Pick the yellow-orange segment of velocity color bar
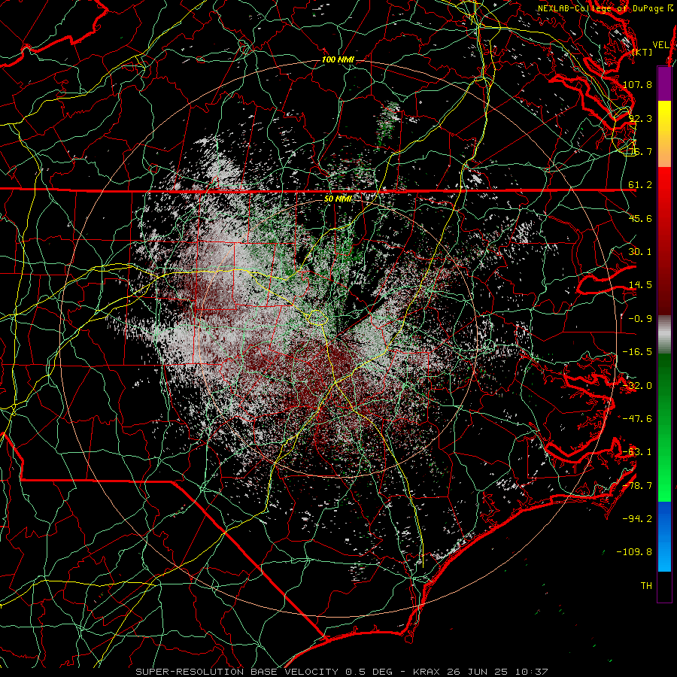The height and width of the screenshot is (677, 677). click(x=664, y=134)
